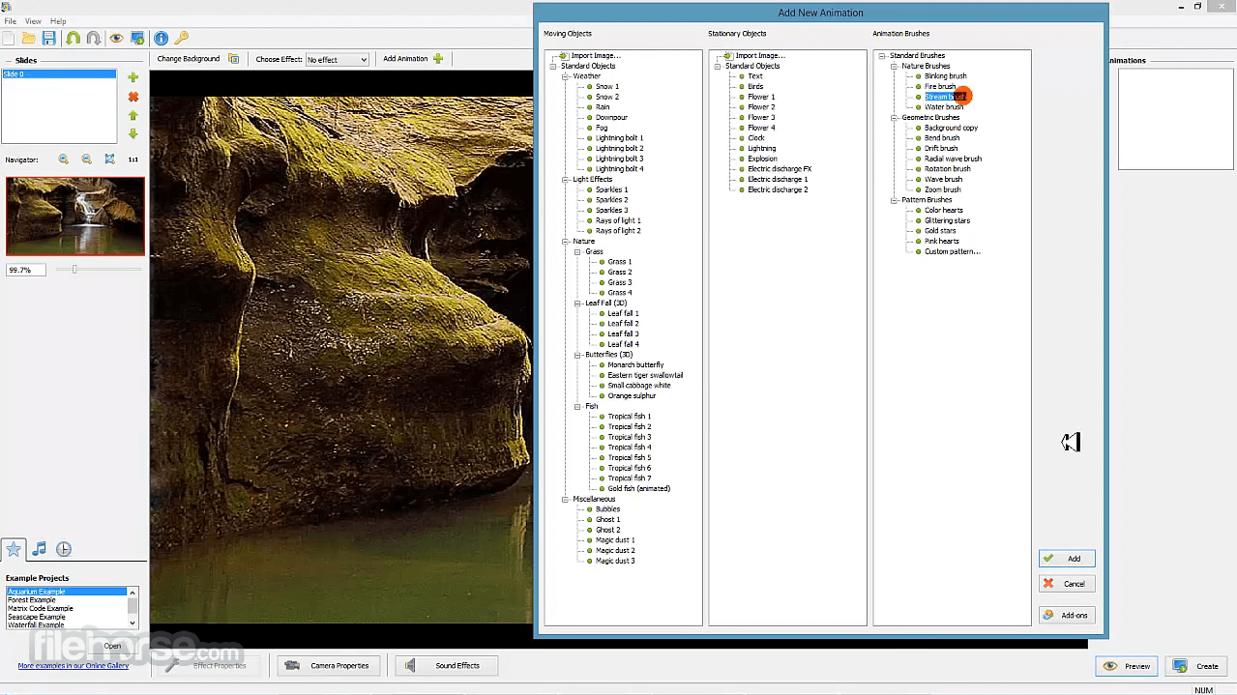The width and height of the screenshot is (1237, 695).
Task: Click the Add Animation green plus icon
Action: click(x=438, y=58)
